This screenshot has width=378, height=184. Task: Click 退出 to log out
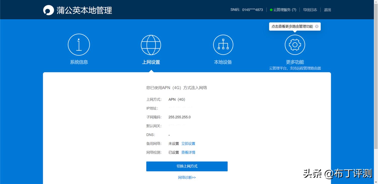coord(327,10)
